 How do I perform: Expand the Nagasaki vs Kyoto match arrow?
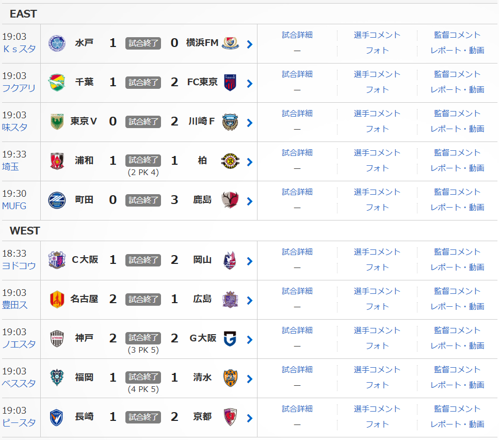(x=250, y=418)
